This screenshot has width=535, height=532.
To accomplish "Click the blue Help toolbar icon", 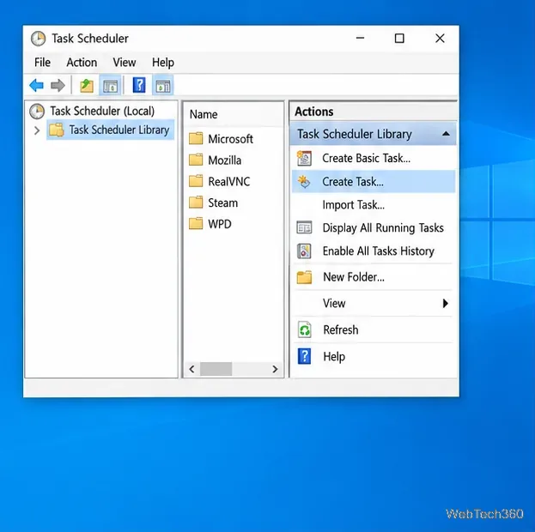I will coord(139,85).
